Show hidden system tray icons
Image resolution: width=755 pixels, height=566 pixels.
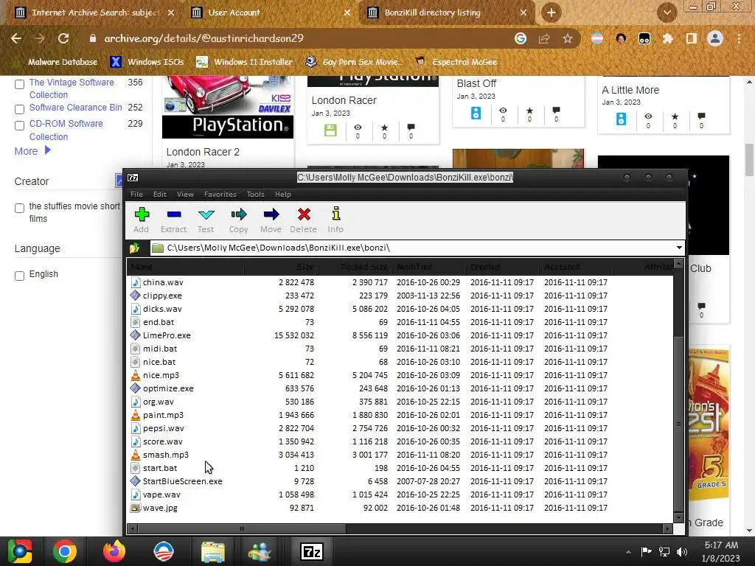click(628, 552)
